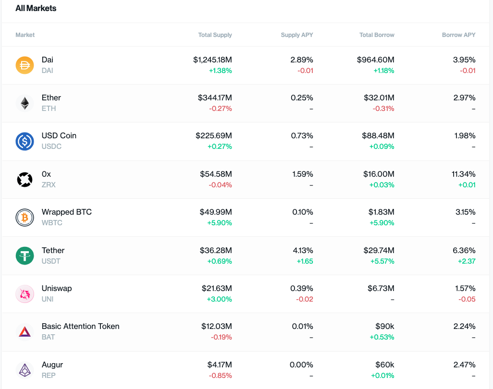Viewport: 493px width, 389px height.
Task: Click USD Coin total supply $225.69M
Action: click(214, 136)
